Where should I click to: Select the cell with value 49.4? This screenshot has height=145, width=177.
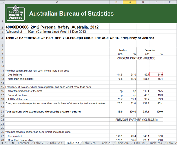click(130, 136)
